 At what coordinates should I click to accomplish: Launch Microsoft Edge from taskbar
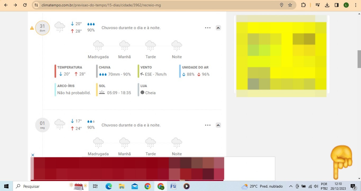point(109,186)
